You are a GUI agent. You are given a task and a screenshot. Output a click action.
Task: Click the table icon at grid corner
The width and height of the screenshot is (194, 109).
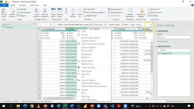pyautogui.click(x=39, y=29)
